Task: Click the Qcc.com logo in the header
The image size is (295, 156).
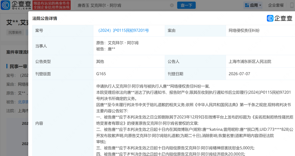Action: (16, 5)
